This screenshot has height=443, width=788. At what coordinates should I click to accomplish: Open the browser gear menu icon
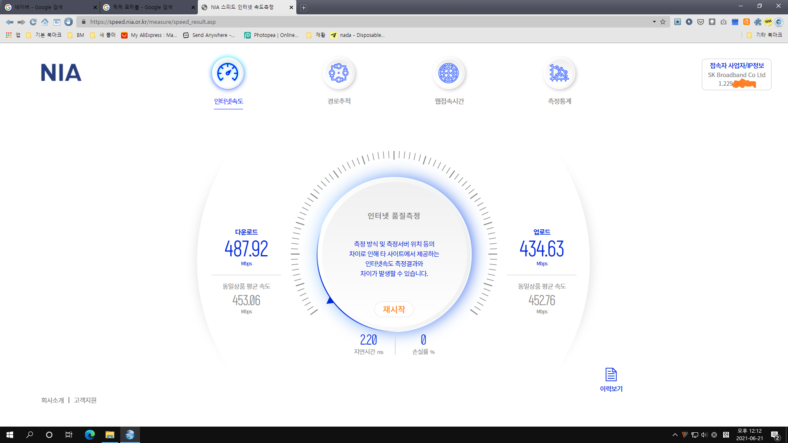coord(779,22)
